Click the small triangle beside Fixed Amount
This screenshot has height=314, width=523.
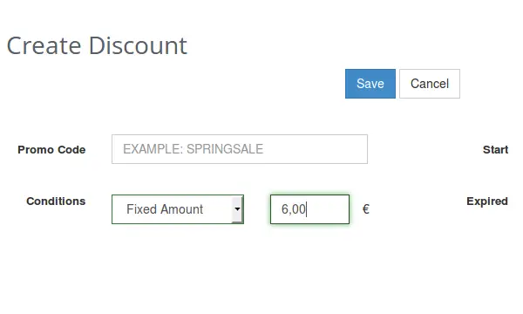coord(237,209)
